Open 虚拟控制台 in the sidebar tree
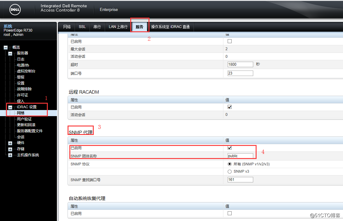Image resolution: width=343 pixels, height=221 pixels. coord(26,71)
